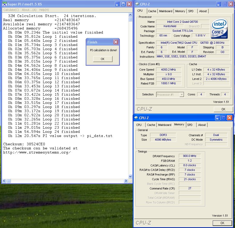Click the vertical scrollbar thumb in Super PI
This screenshot has width=235, height=228.
[x=130, y=19]
